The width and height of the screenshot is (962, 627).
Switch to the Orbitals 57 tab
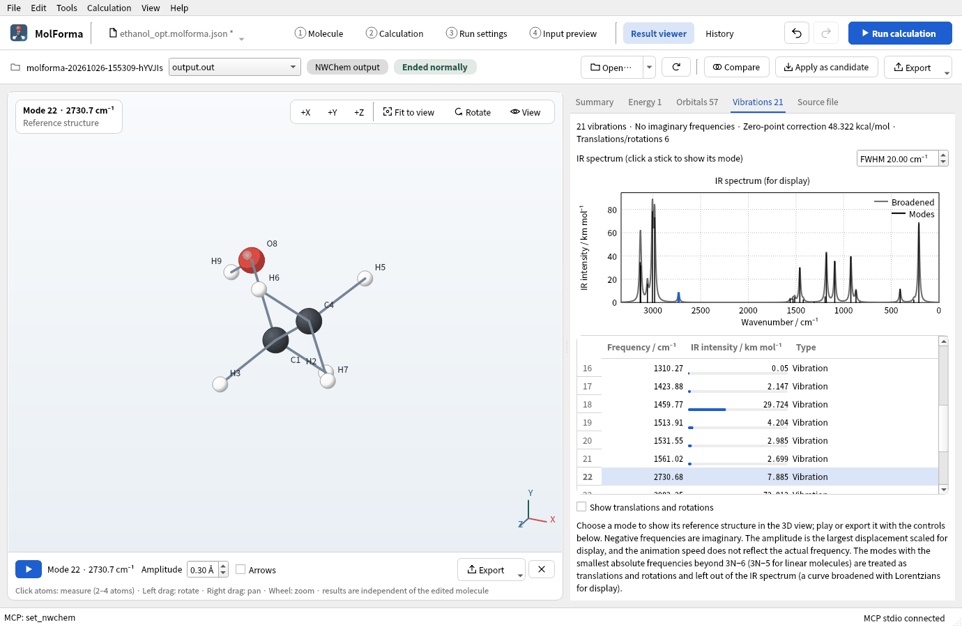click(697, 102)
